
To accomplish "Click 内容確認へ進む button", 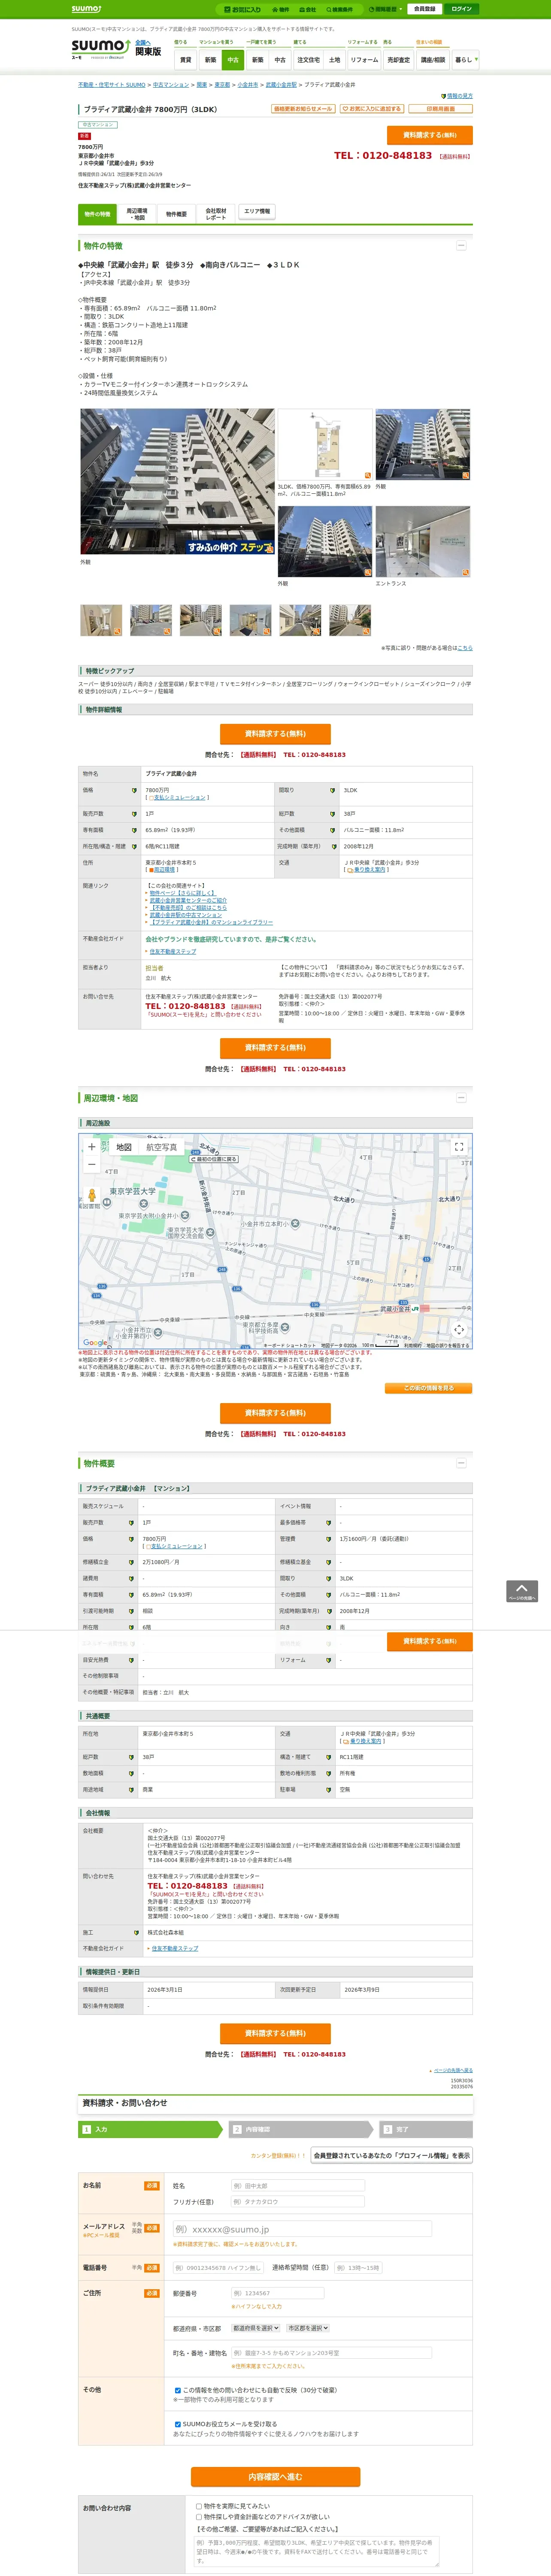I will point(276,2476).
